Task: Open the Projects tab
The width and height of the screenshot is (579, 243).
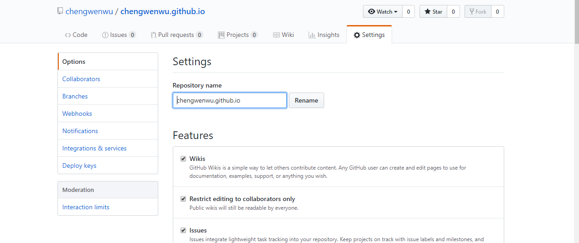Action: point(238,35)
